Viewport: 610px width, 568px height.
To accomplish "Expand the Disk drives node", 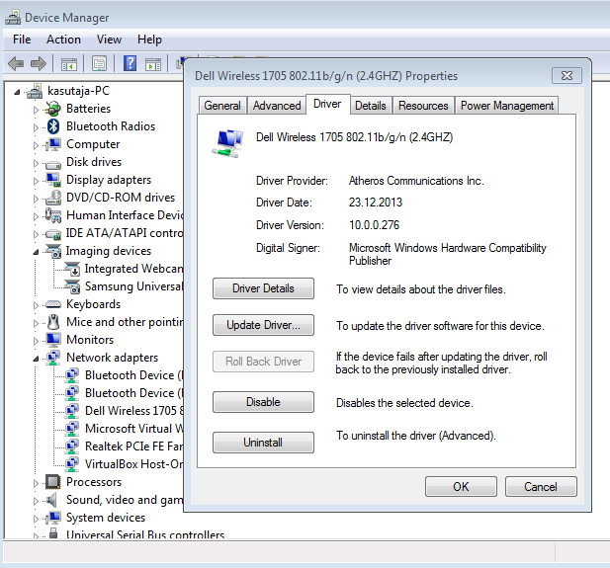I will click(x=36, y=163).
